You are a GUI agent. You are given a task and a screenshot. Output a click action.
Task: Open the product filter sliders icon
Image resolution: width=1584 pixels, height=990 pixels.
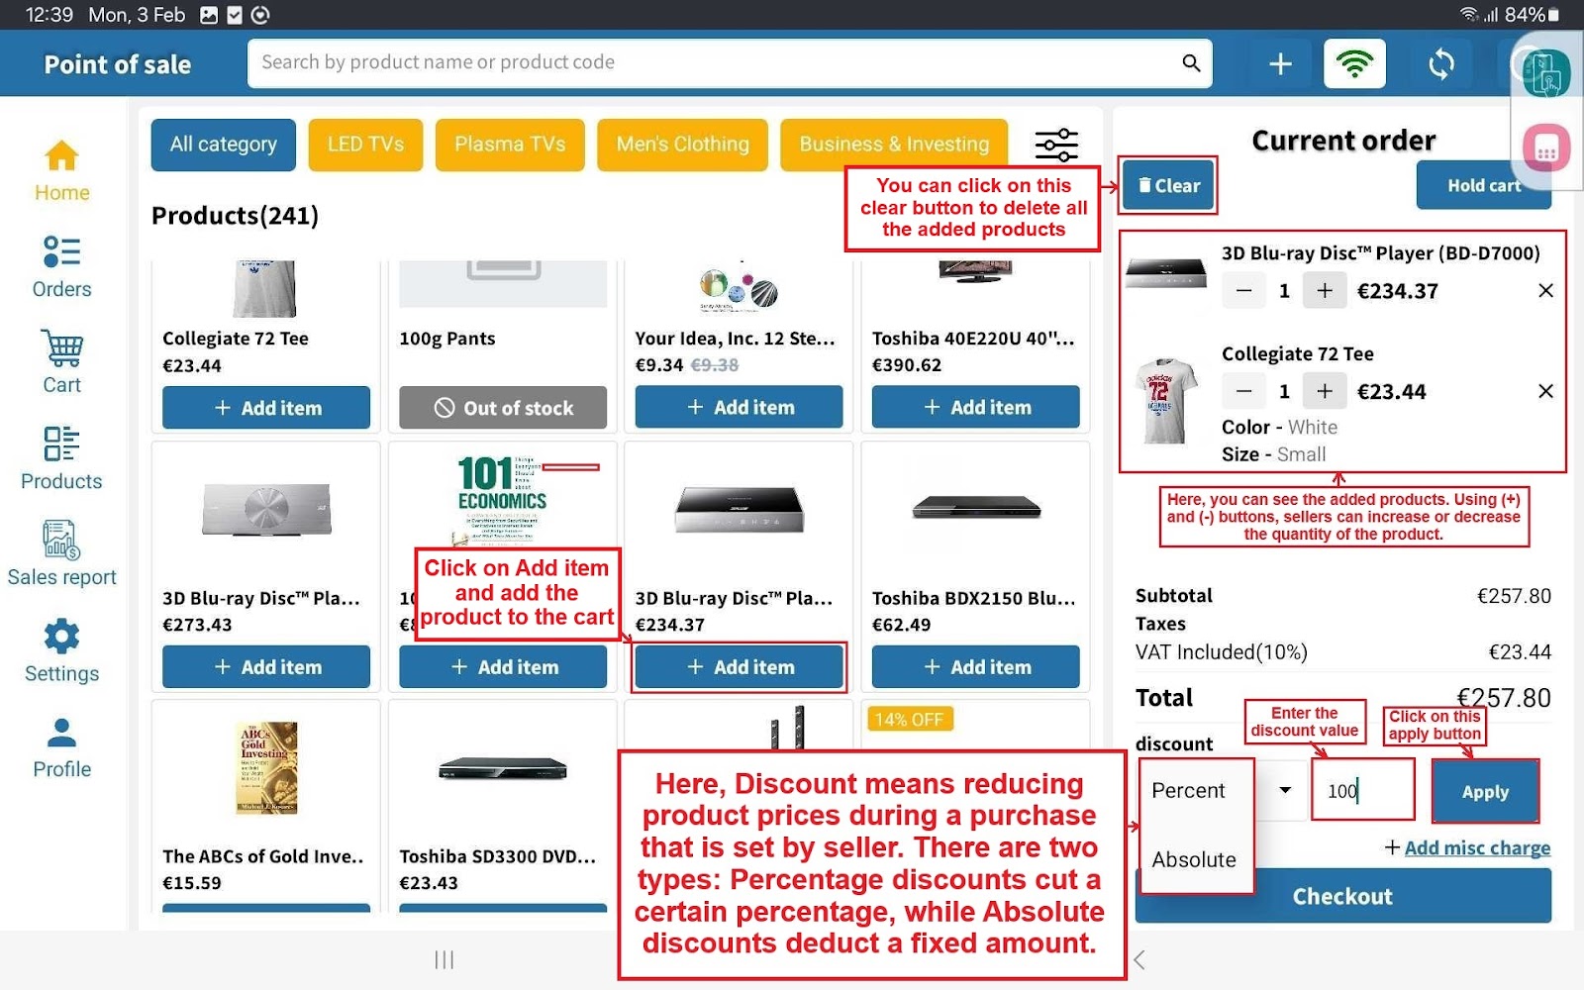pyautogui.click(x=1056, y=145)
